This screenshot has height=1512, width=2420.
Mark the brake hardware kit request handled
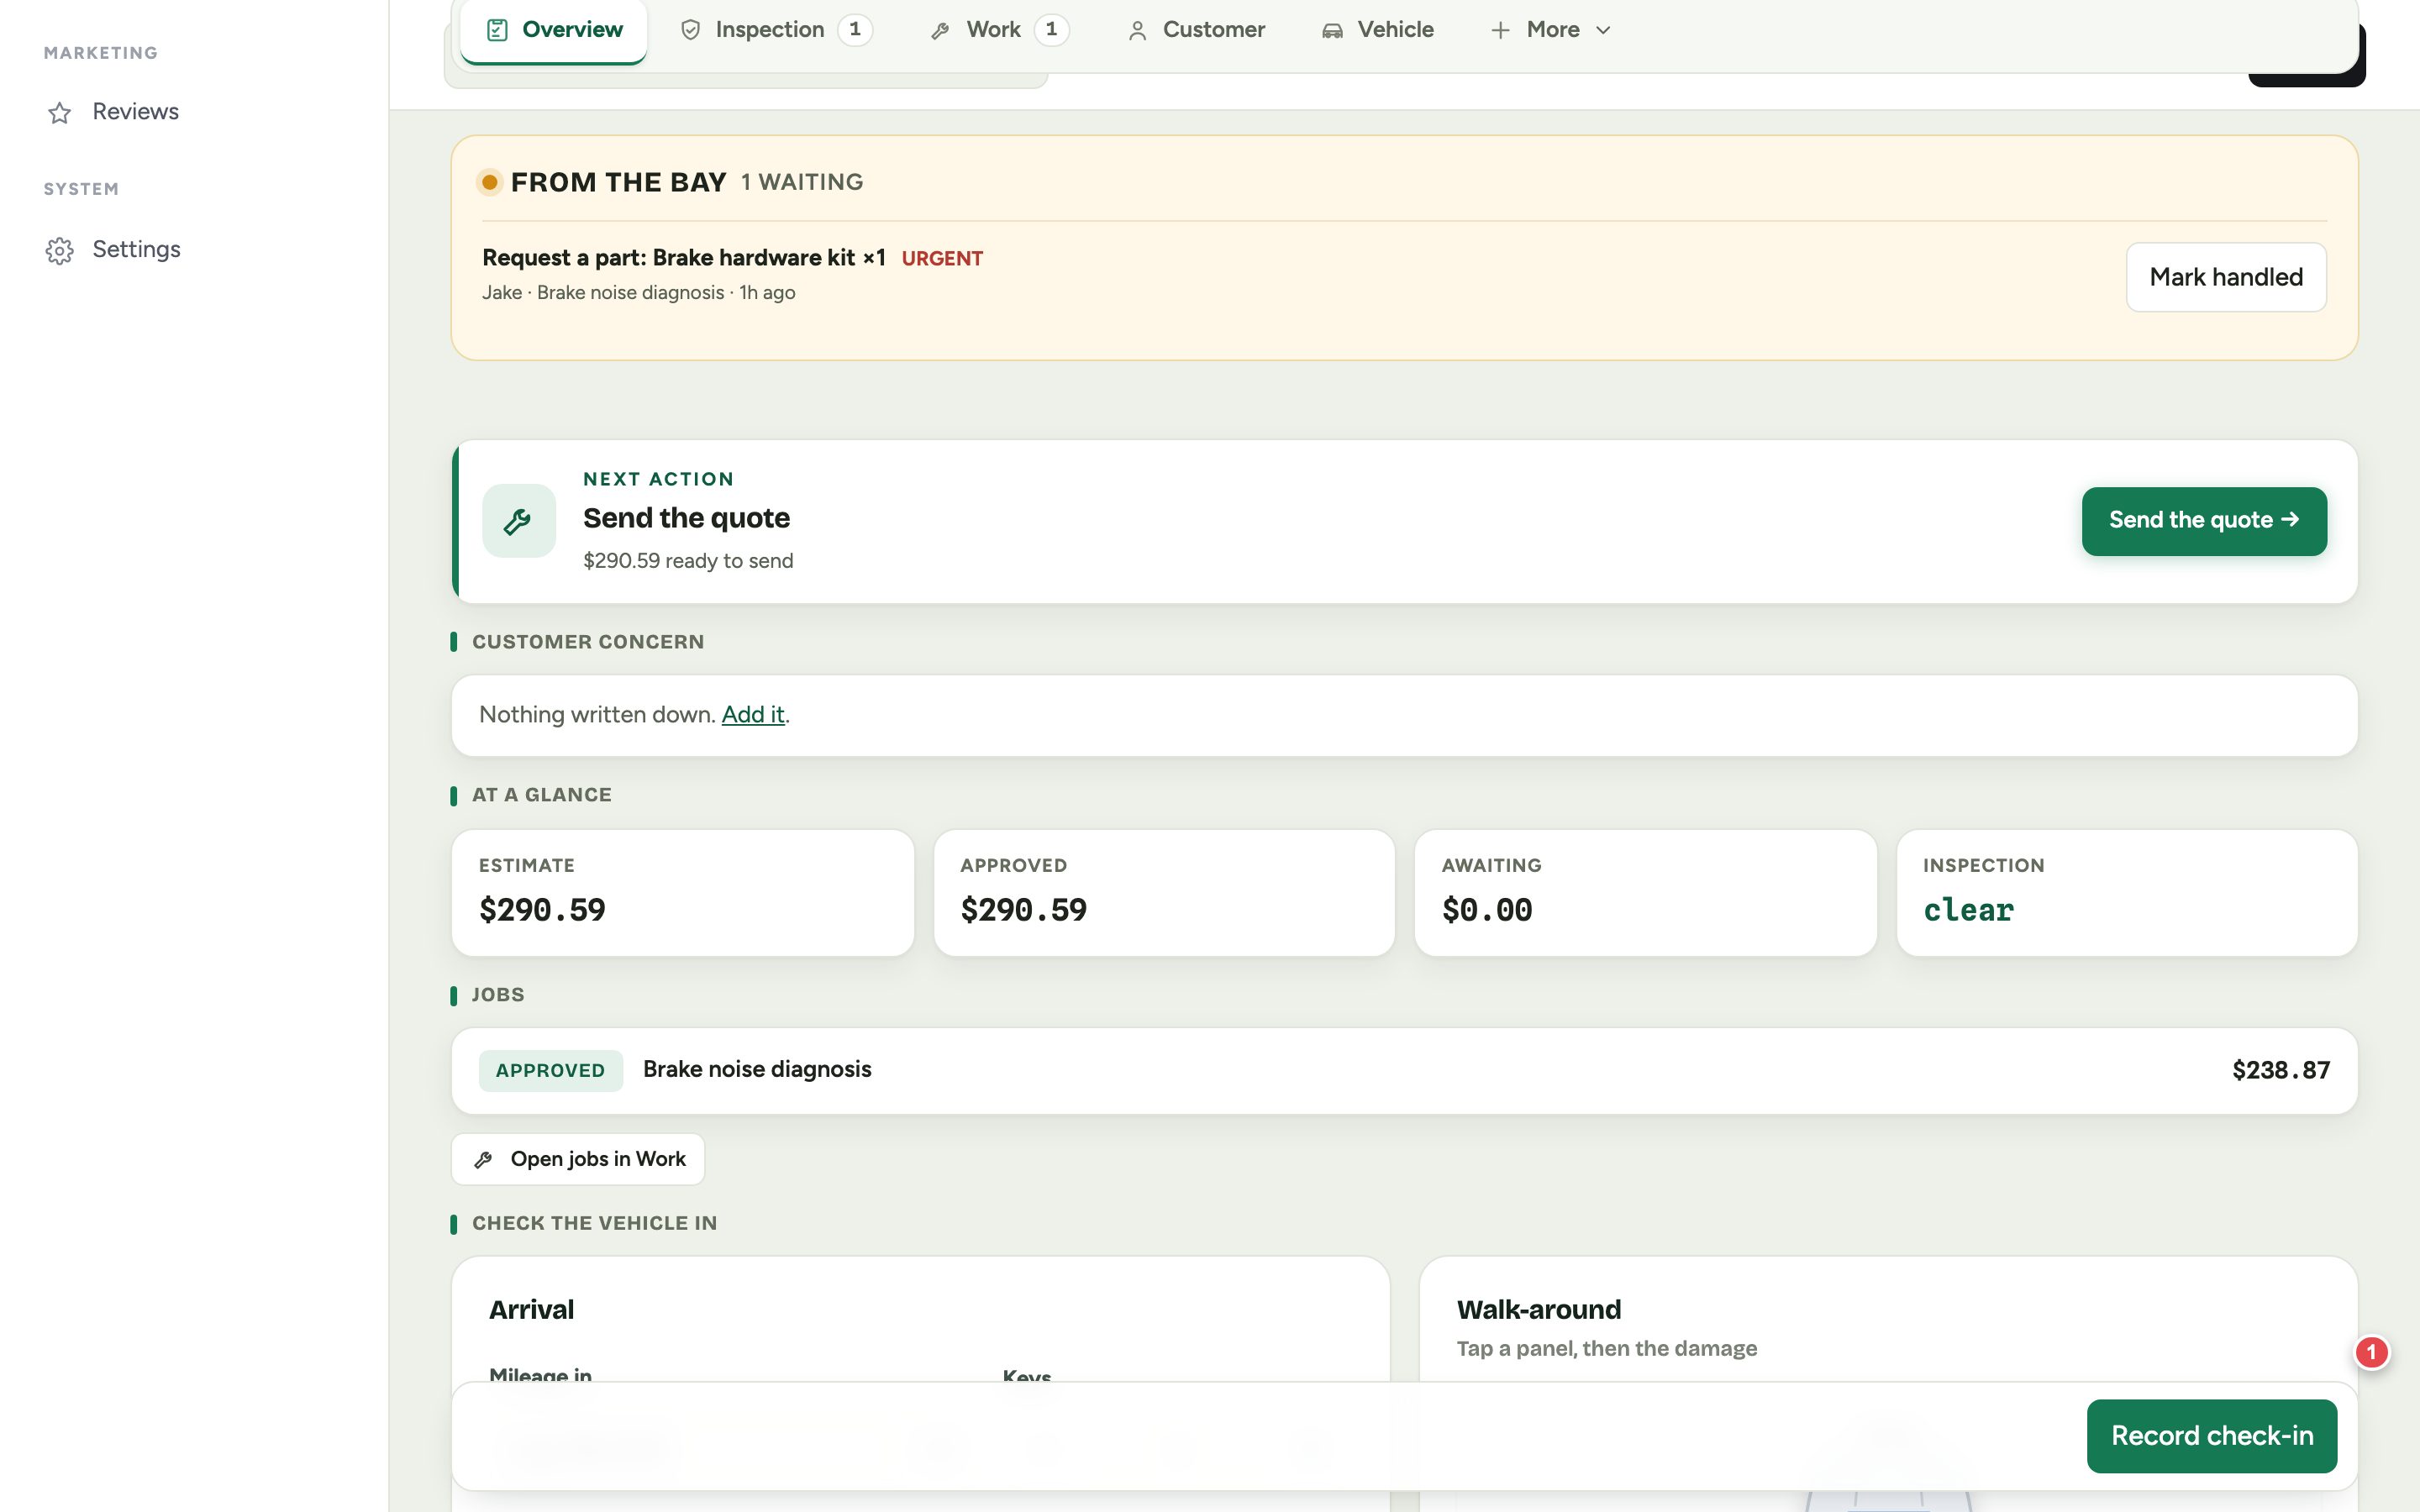click(2226, 277)
